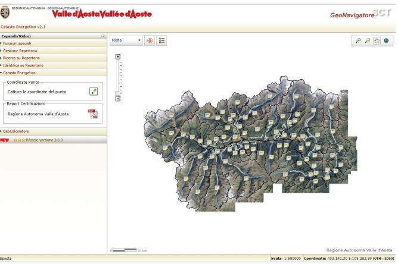Open the map legend list icon

click(x=161, y=40)
